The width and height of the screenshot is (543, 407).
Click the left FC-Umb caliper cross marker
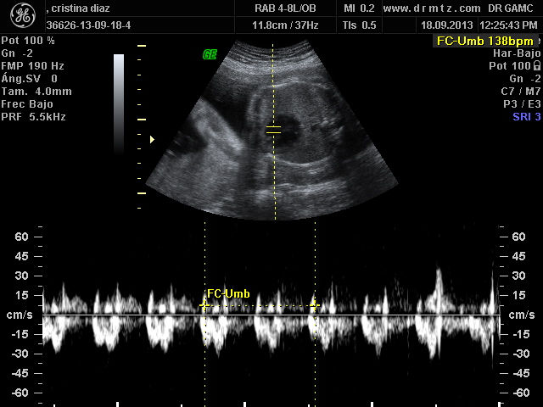pos(204,305)
